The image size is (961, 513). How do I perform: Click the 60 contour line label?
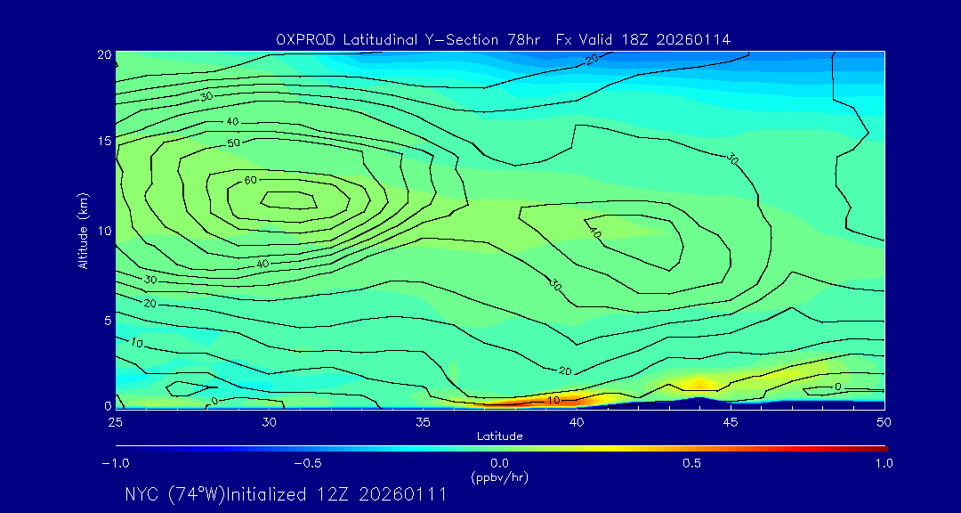point(251,181)
